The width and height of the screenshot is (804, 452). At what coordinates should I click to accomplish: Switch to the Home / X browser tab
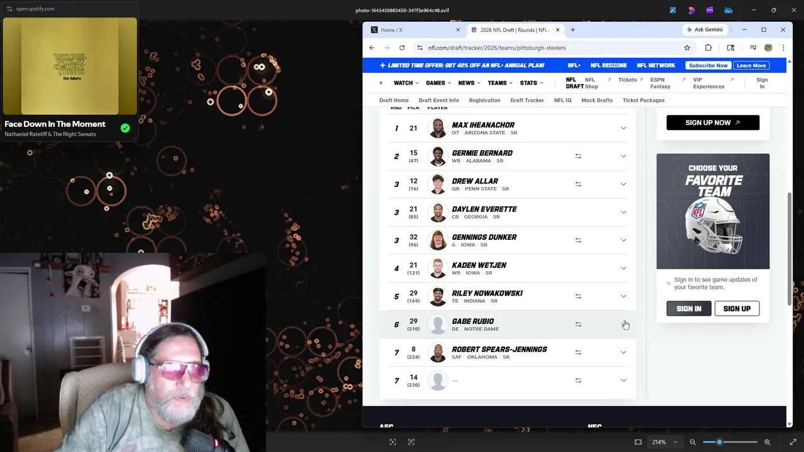point(415,30)
